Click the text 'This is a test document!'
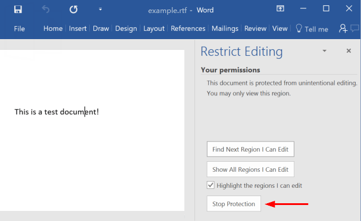Screen dimensions: 361x221 click(56, 112)
